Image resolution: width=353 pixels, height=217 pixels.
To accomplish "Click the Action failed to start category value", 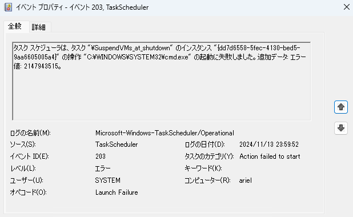I will point(270,156).
